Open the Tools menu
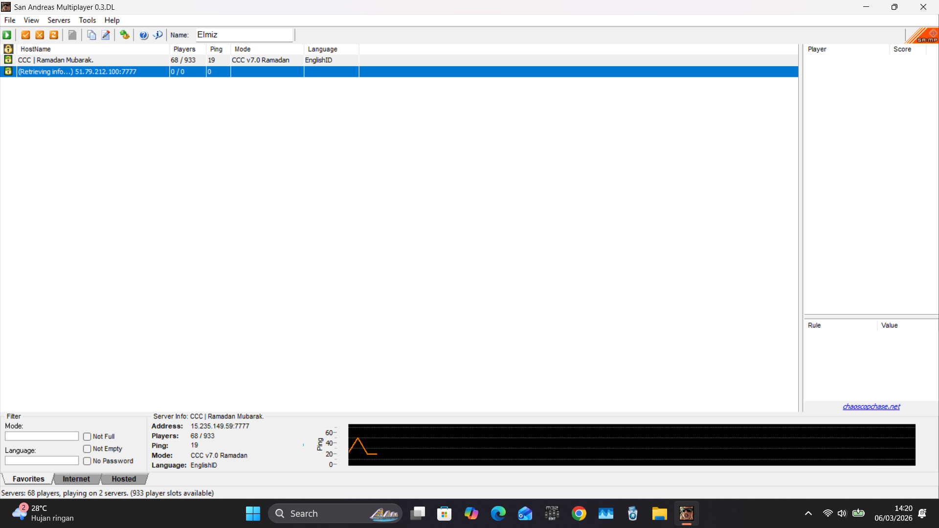This screenshot has height=528, width=939. (x=88, y=20)
